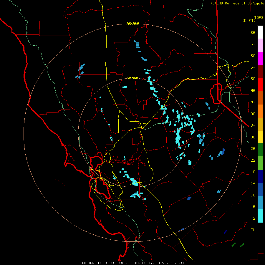Click the "34" legend value
The width and height of the screenshot is (265, 265).
253,125
